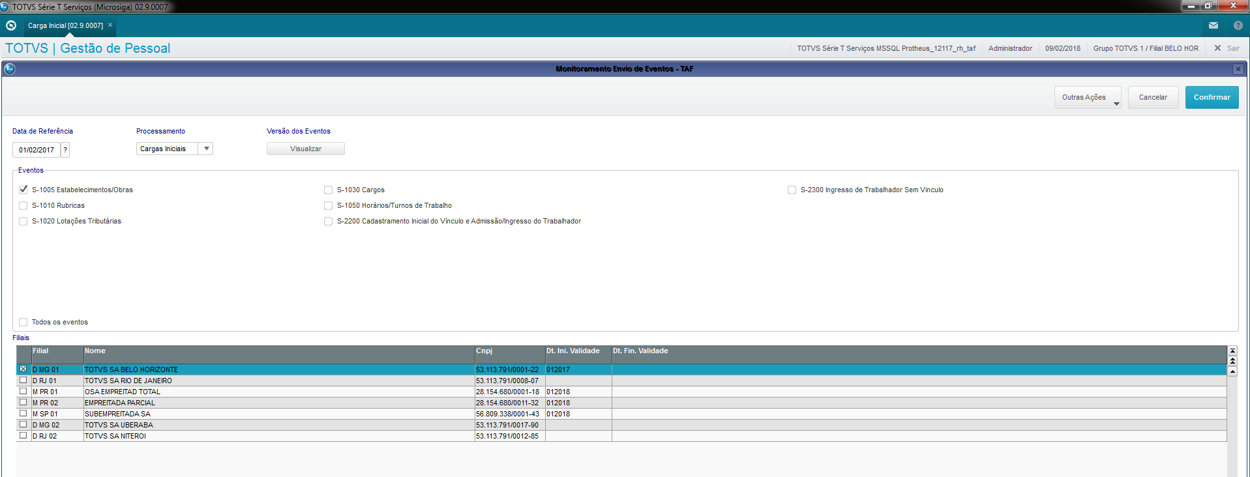Click Grupo TOTVS 1 / Filial BELO HOR
Image resolution: width=1250 pixels, height=477 pixels.
[1146, 48]
